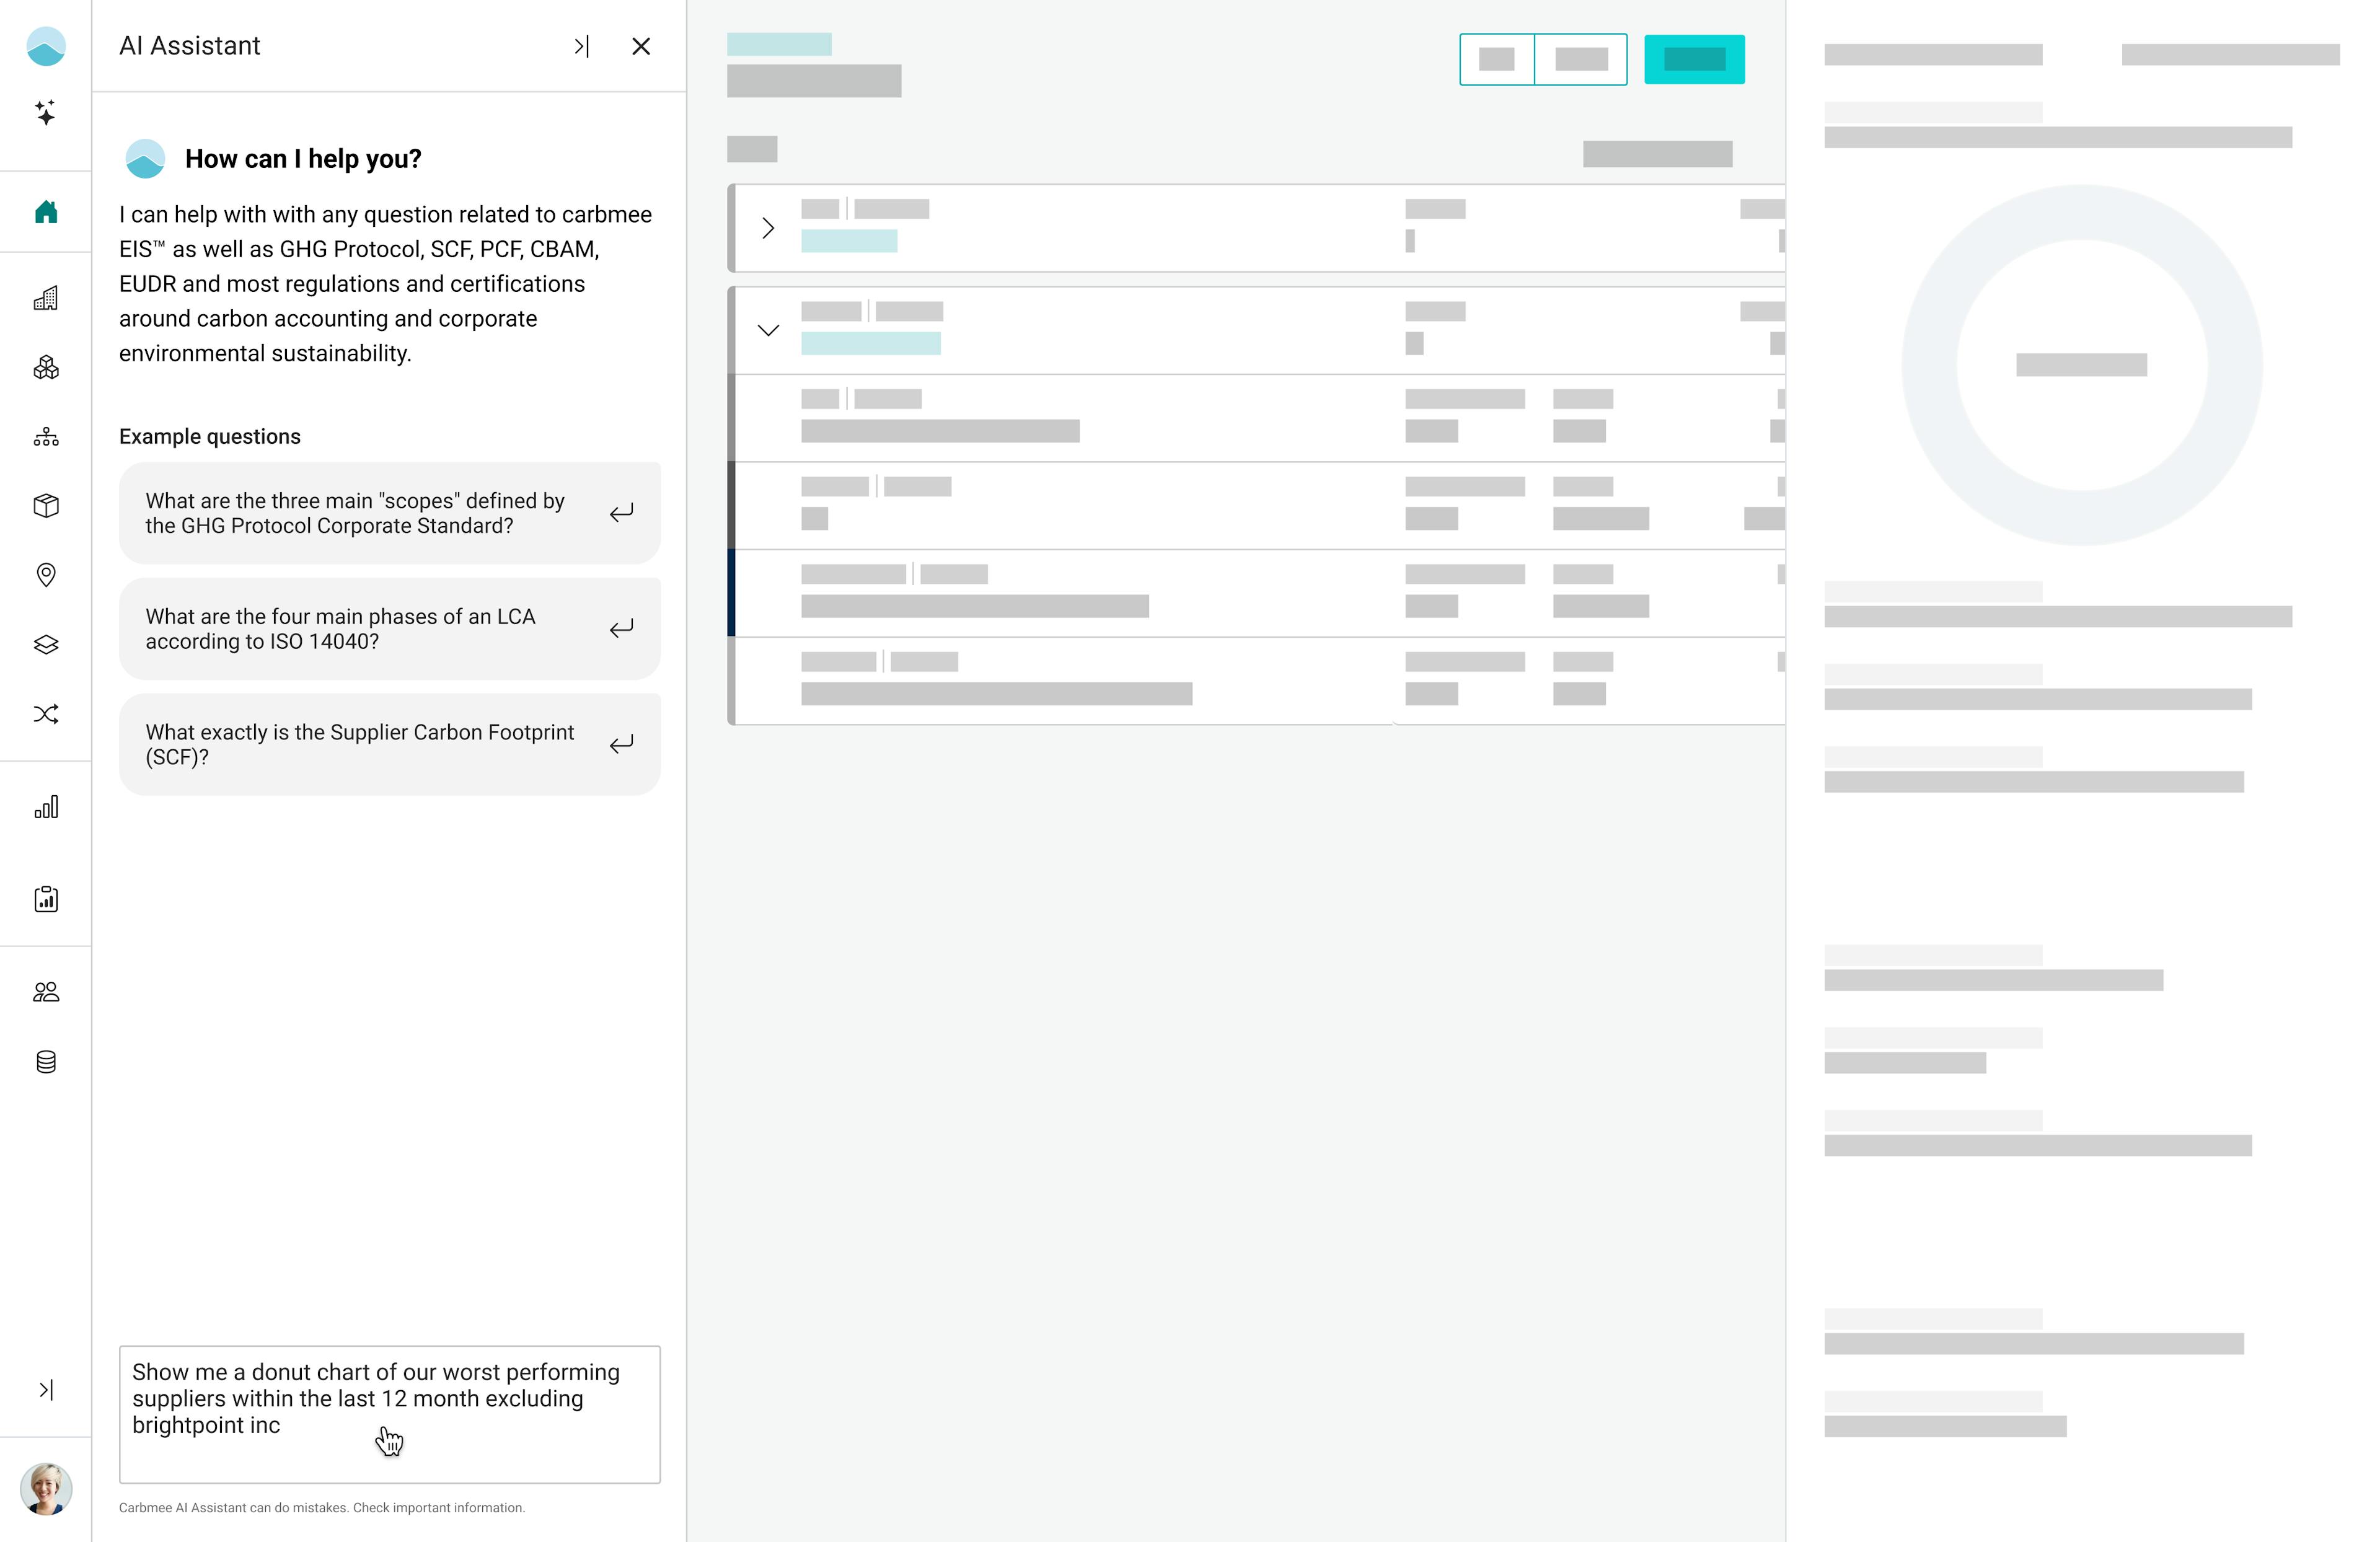Viewport: 2380px width, 1542px height.
Task: Expand the sidebar using bottom arrow
Action: [46, 1390]
